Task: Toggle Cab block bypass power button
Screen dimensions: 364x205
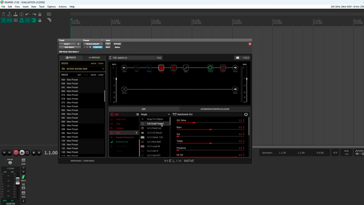Action: (x=246, y=114)
